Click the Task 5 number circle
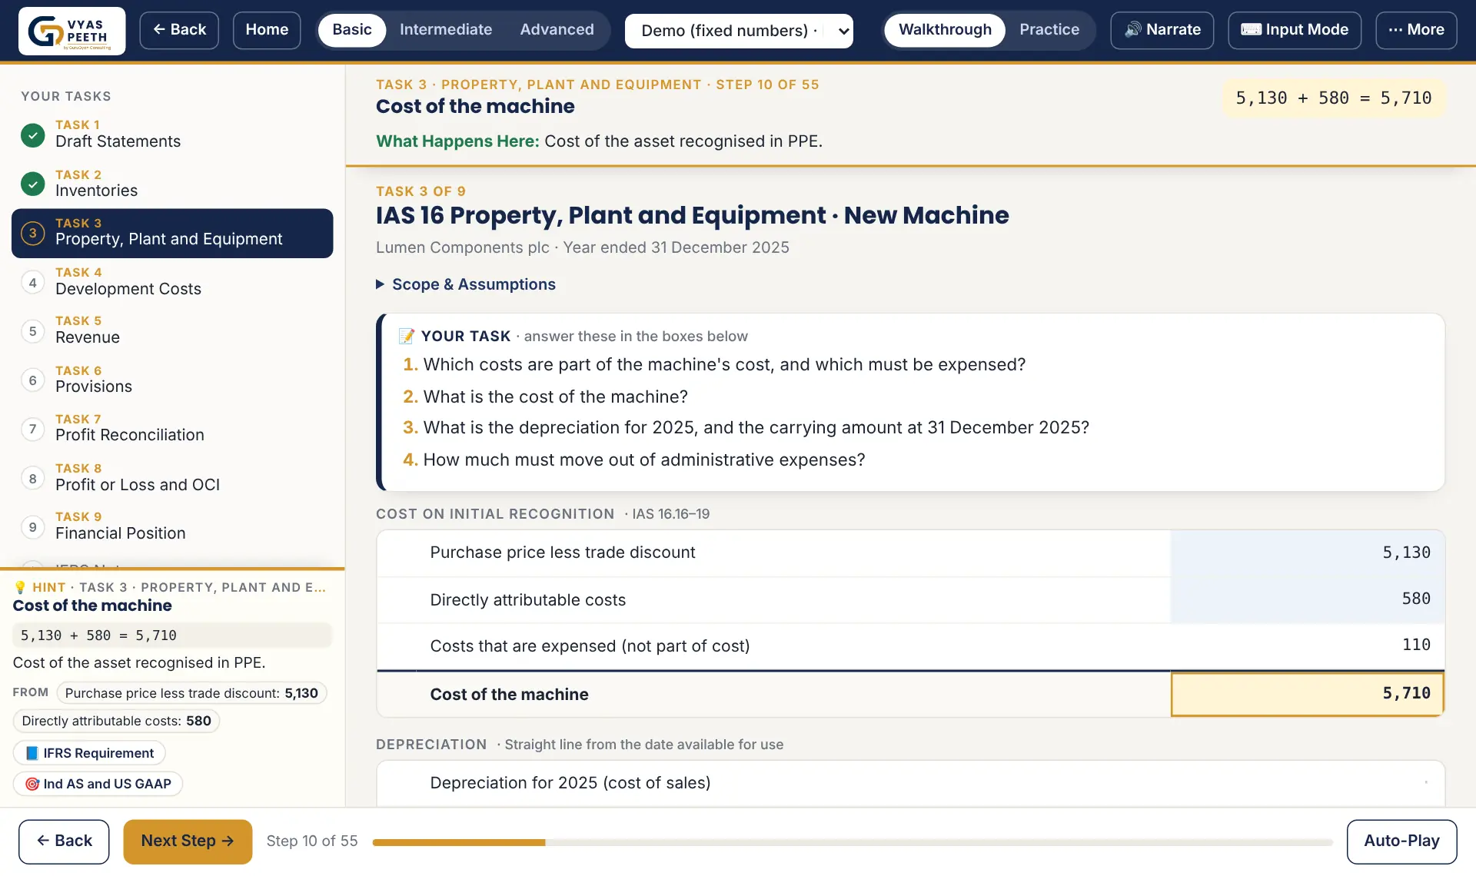Viewport: 1476px width, 876px height. [x=32, y=331]
